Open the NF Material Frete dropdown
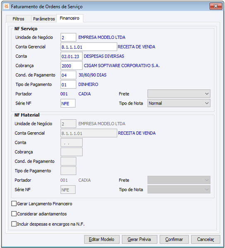Screen dimensions: 225x248 179,180
